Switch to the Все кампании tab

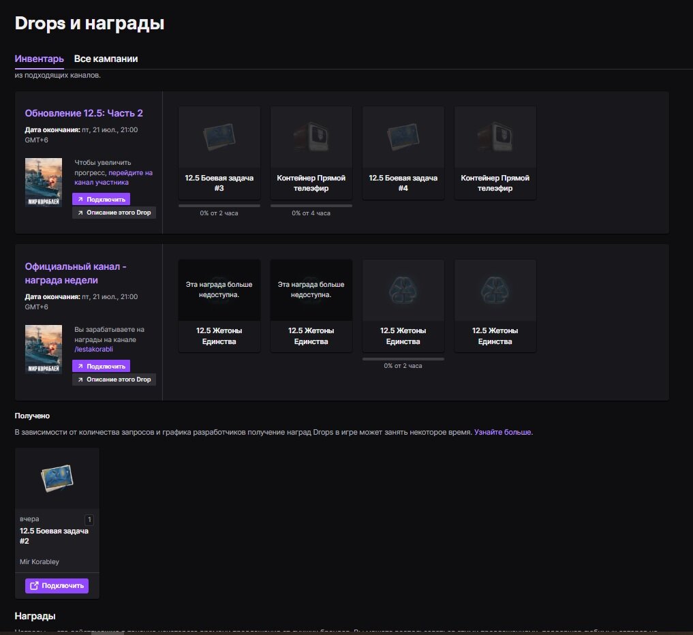(x=106, y=59)
